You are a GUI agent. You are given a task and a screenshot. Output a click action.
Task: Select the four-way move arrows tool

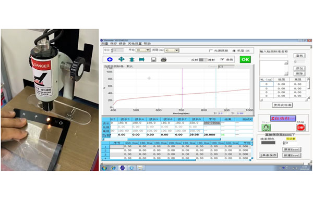pyautogui.click(x=122, y=59)
